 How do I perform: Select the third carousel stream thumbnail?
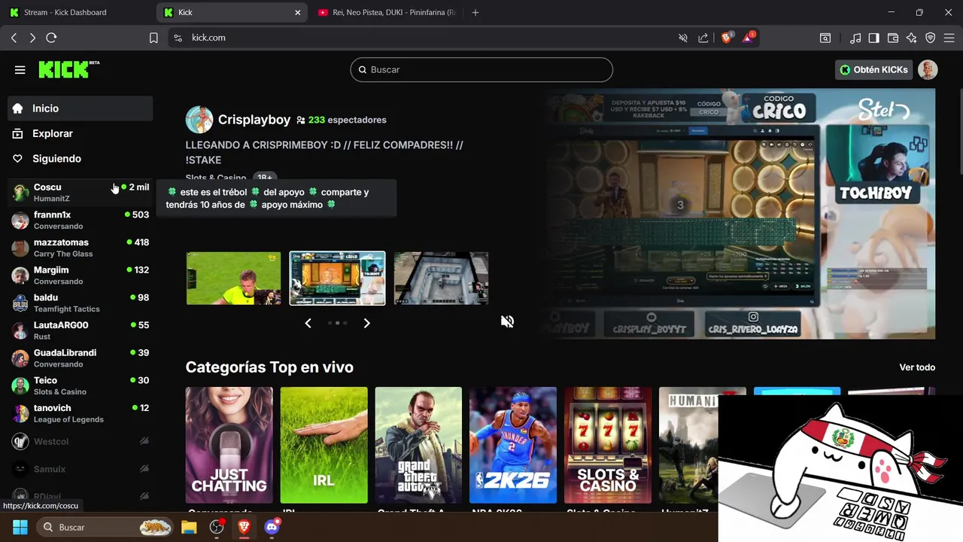(441, 279)
